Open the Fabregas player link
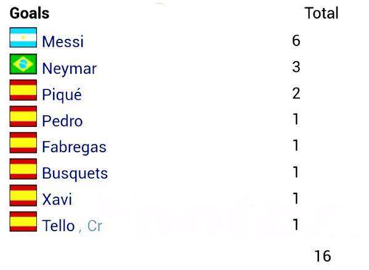This screenshot has width=369, height=270. click(74, 147)
